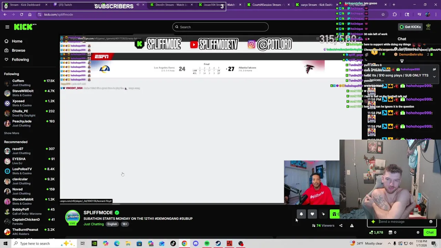Go to the Kick logo homepage
The height and width of the screenshot is (248, 441).
click(x=25, y=27)
